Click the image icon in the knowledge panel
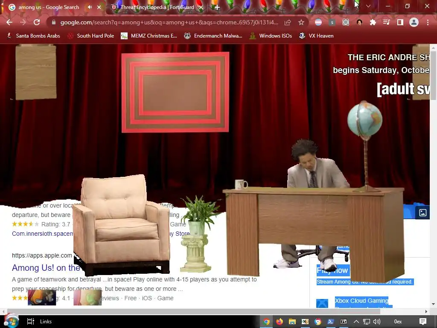This screenshot has width=437, height=328. pos(423,213)
